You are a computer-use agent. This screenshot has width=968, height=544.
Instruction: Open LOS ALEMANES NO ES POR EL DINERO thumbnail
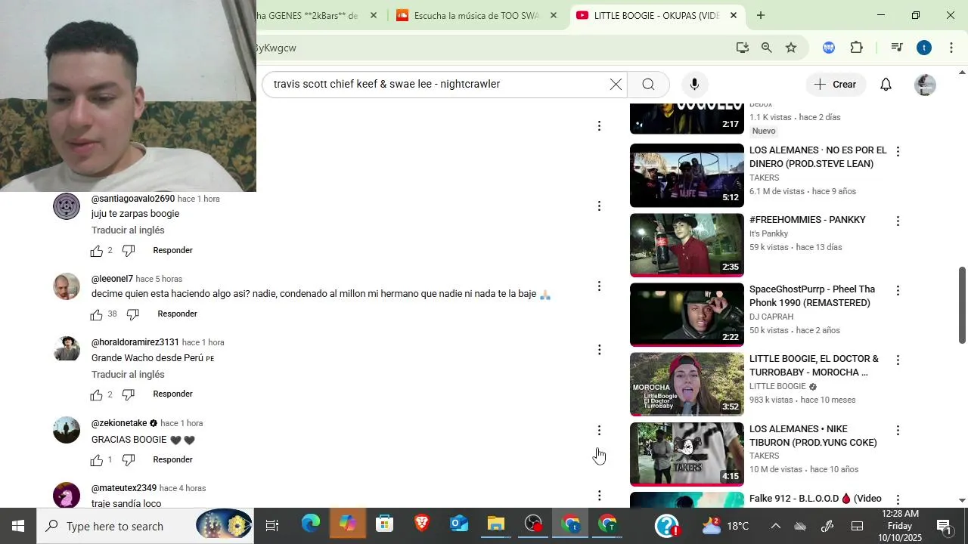coord(687,175)
